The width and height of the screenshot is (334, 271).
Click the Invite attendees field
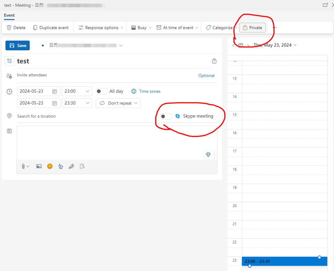pos(107,75)
